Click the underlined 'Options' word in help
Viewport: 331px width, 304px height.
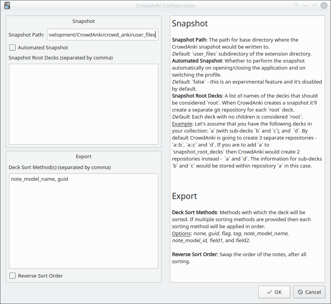tap(181, 234)
